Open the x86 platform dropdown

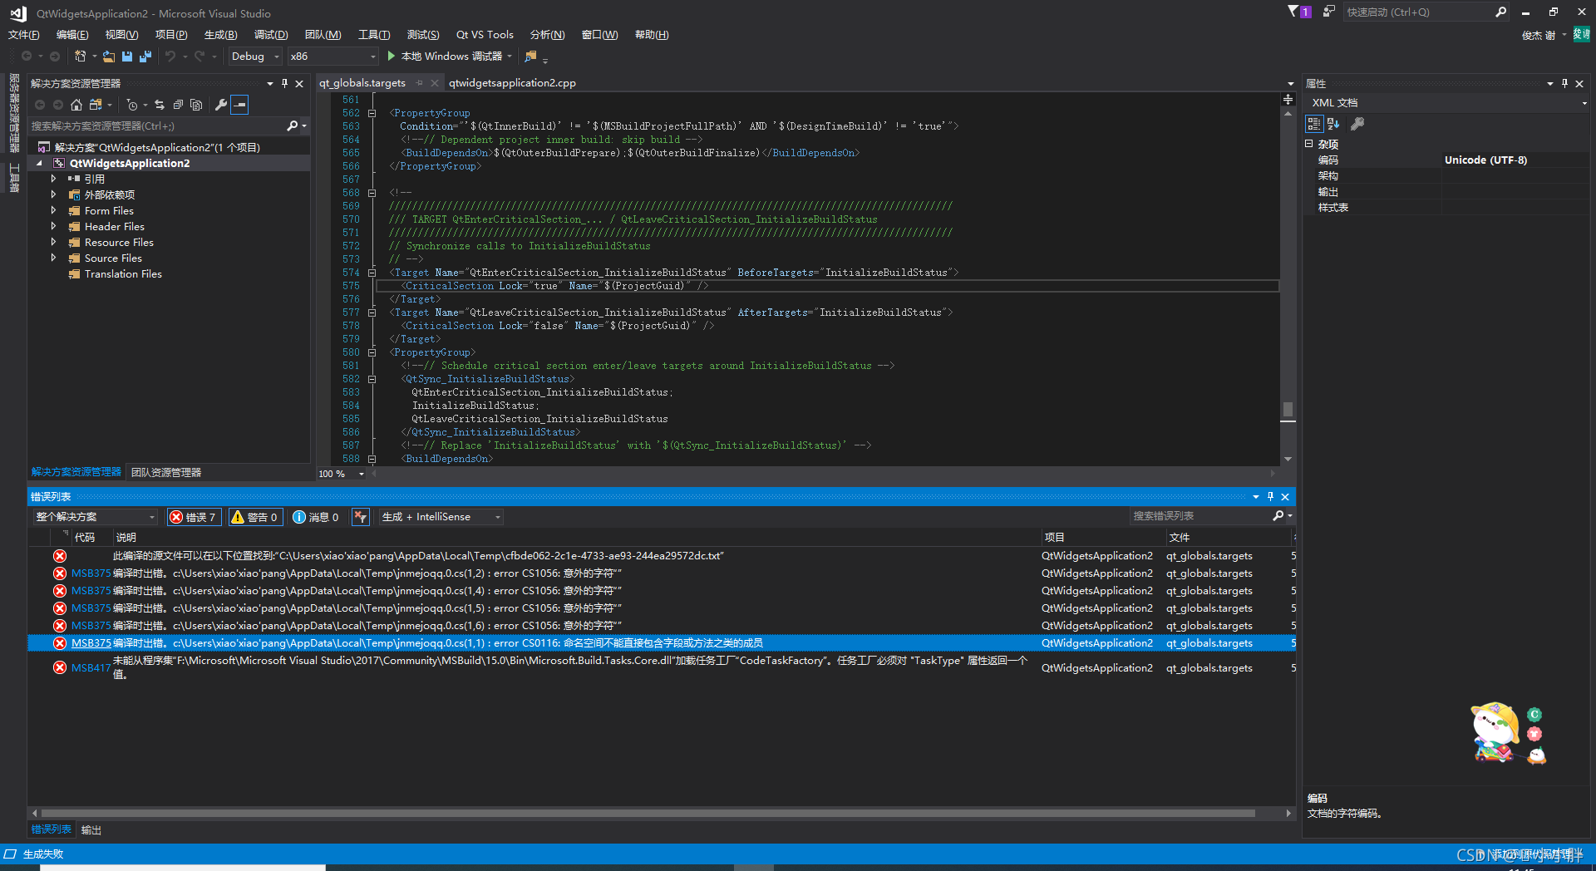333,57
